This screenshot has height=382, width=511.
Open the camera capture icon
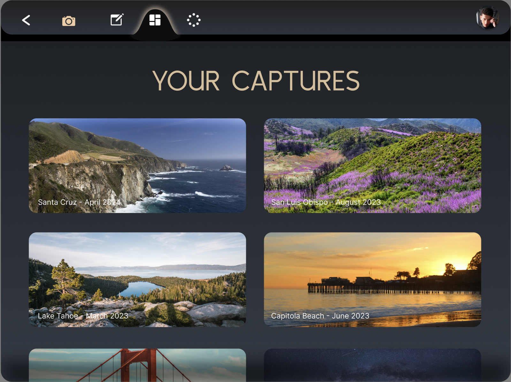click(x=69, y=21)
